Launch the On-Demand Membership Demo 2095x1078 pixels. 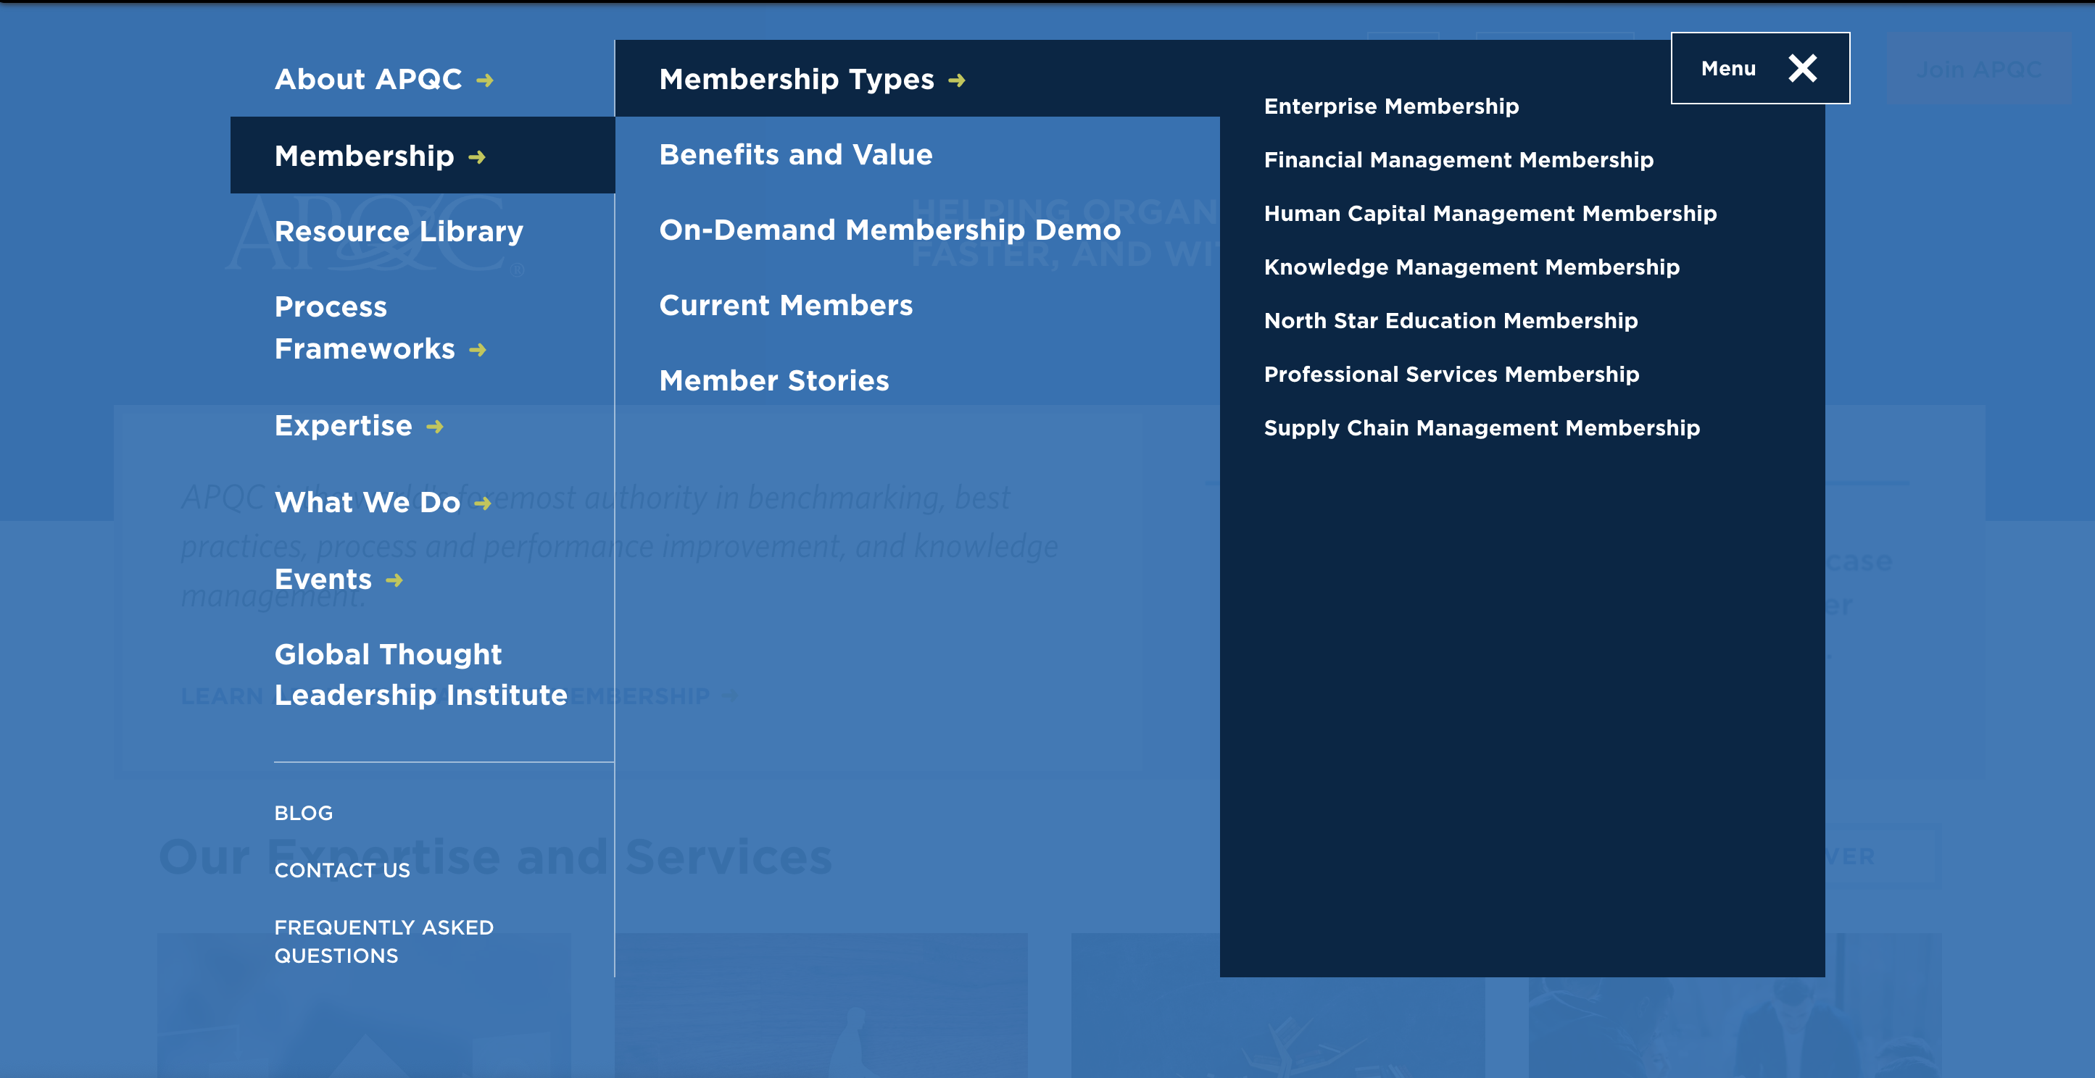(889, 230)
